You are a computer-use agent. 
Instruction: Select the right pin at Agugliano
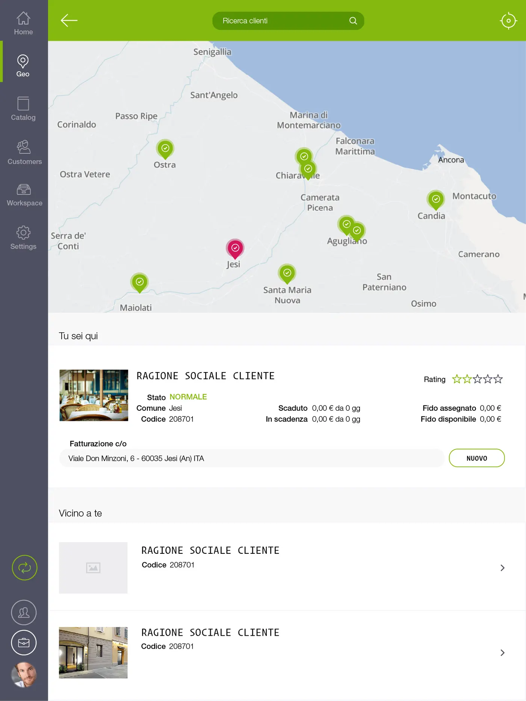(x=357, y=231)
